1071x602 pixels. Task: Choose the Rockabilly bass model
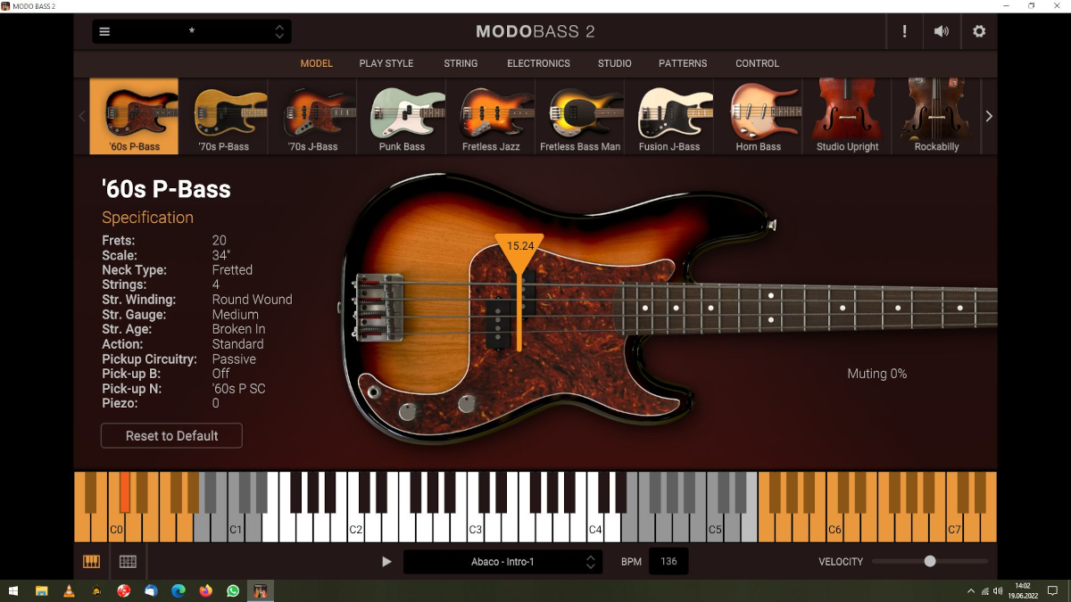click(x=936, y=116)
